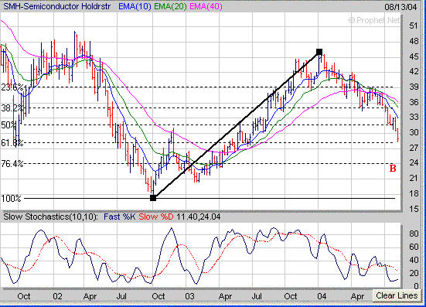Click the Slow %D legend label
426x307 pixels.
tap(156, 217)
